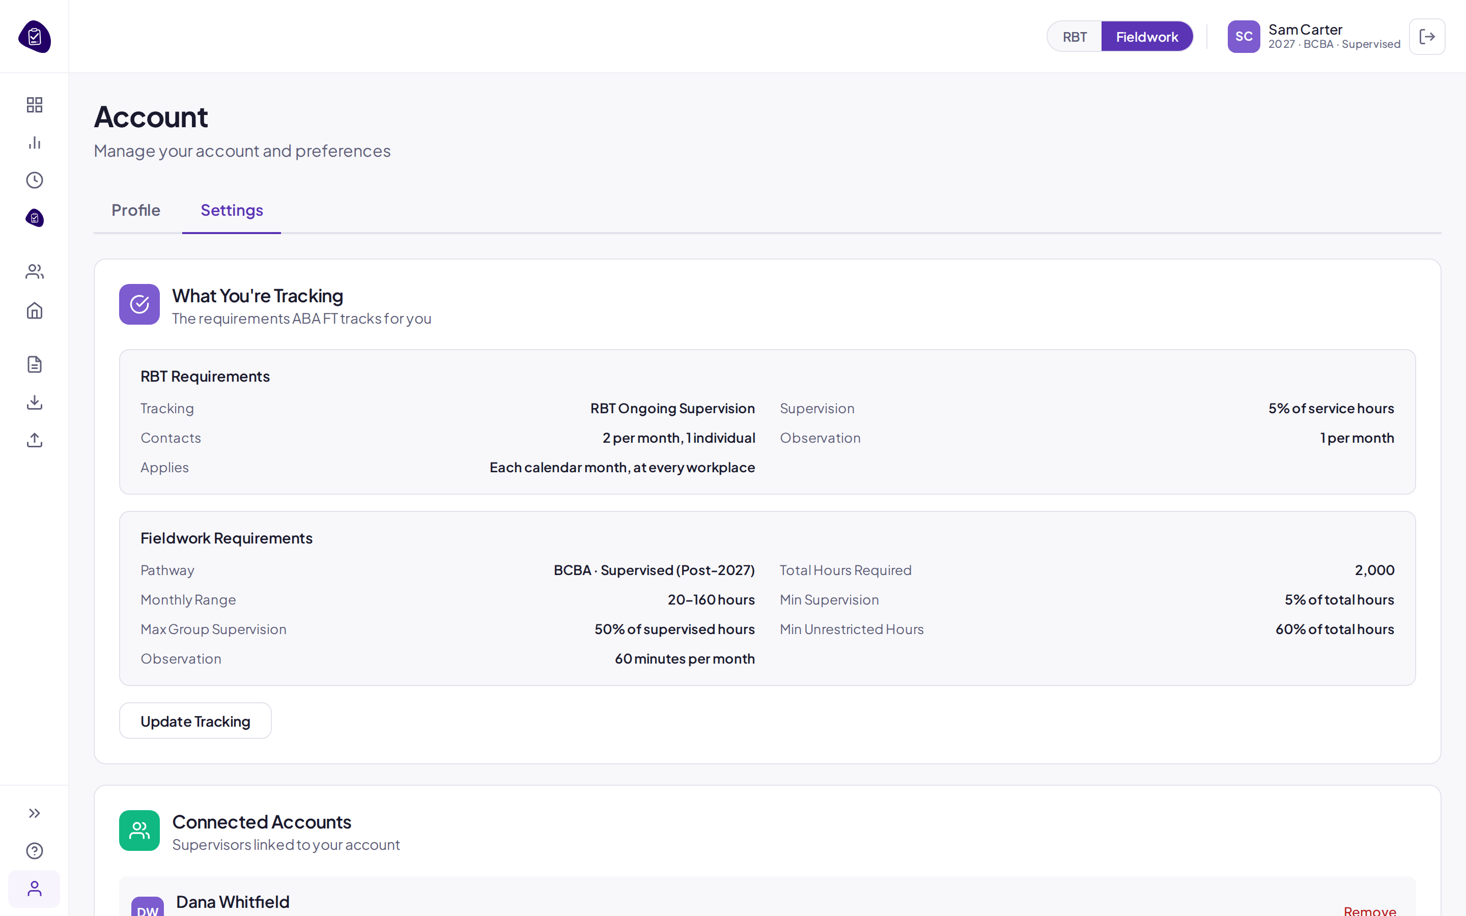Screen dimensions: 1466x916
Task: Open the people group icon in sidebar
Action: tap(35, 271)
